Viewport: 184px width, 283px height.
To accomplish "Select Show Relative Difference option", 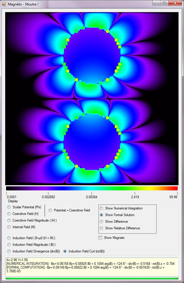I will click(101, 228).
